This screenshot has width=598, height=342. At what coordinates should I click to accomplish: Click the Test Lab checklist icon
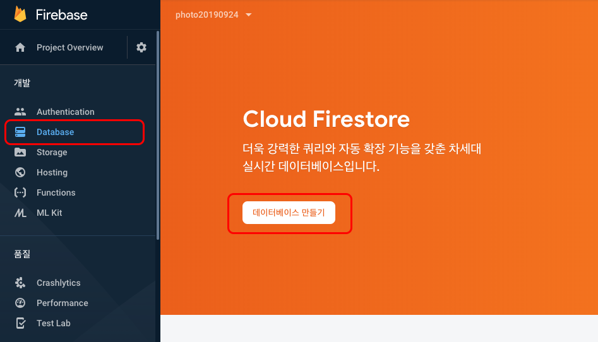coord(21,323)
